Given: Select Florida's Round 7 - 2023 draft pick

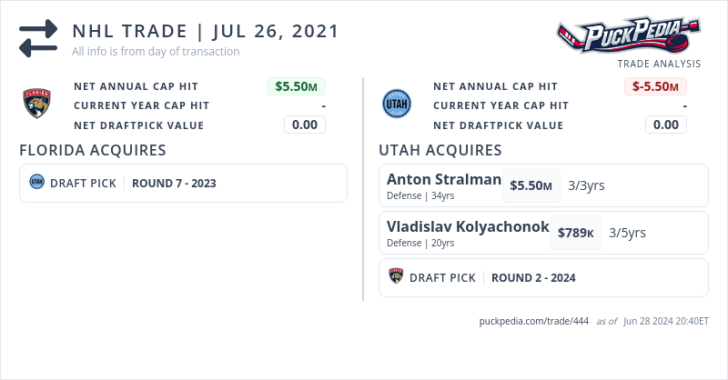Looking at the screenshot, I should 174,183.
